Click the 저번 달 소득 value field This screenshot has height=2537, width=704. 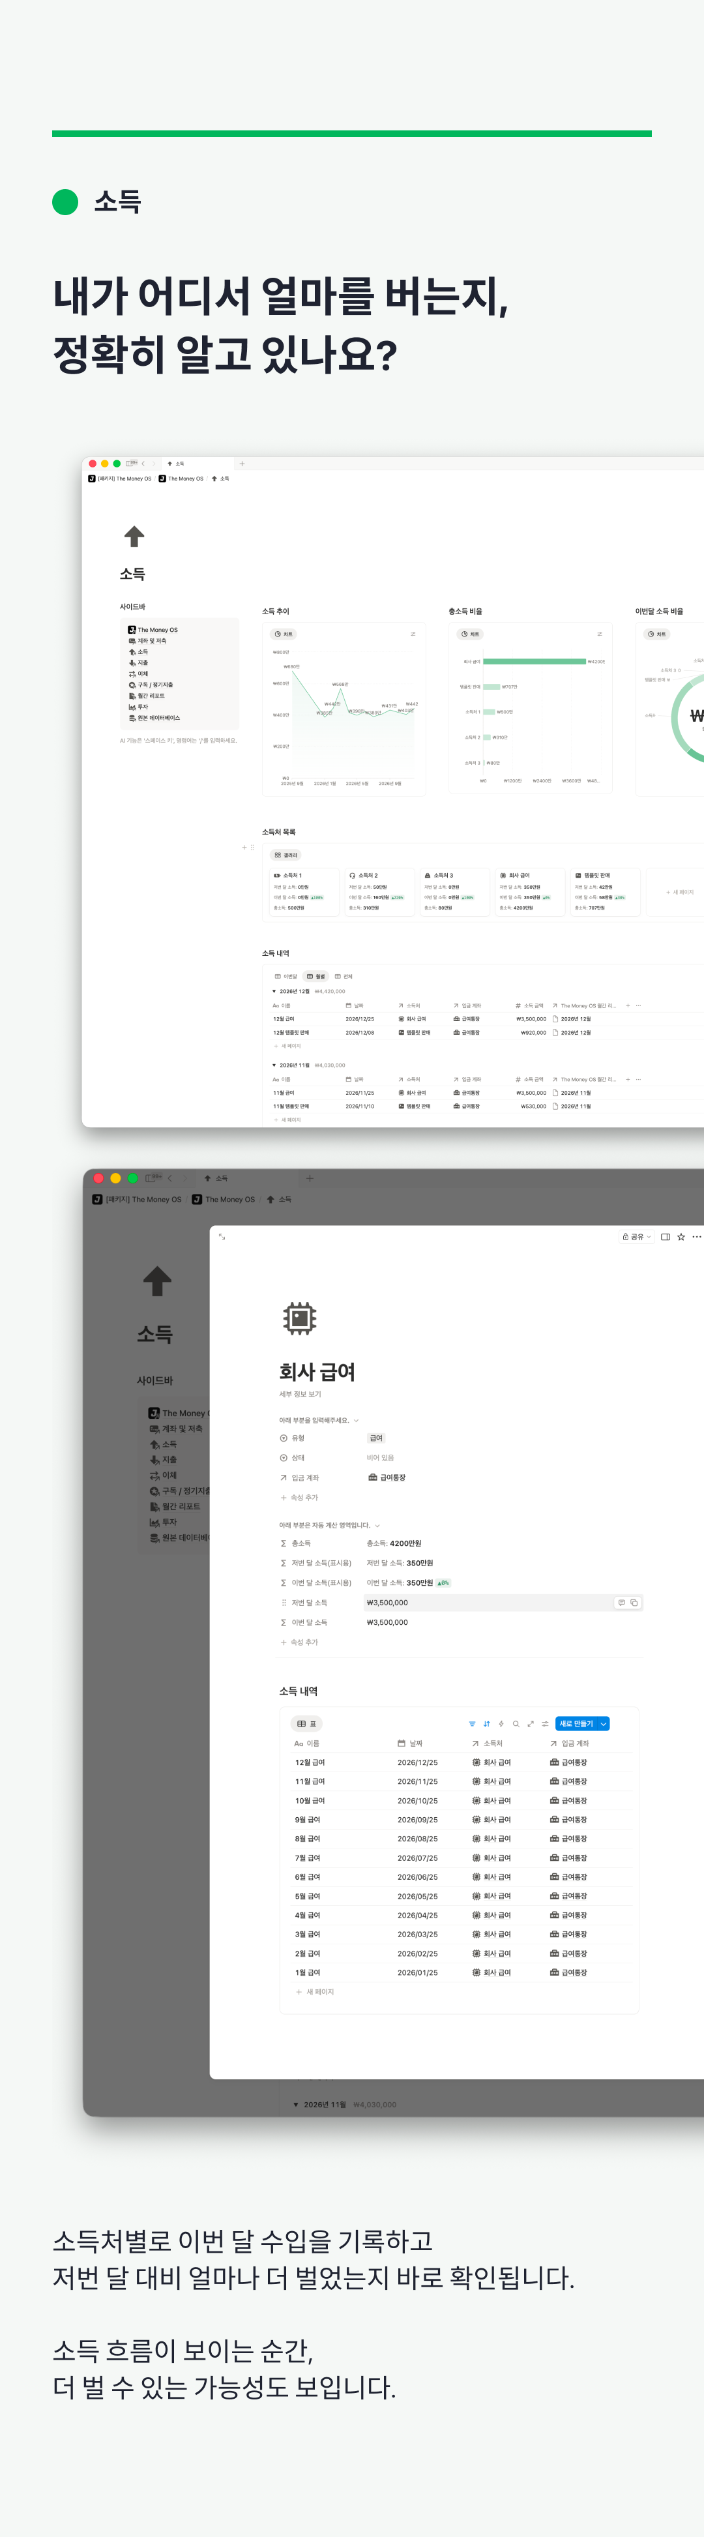click(x=502, y=1603)
